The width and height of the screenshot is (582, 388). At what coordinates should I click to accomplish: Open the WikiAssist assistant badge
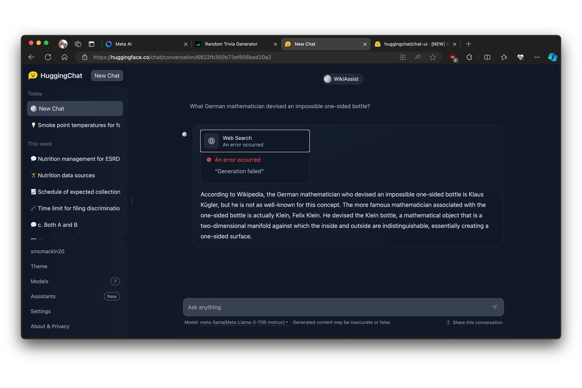point(343,79)
